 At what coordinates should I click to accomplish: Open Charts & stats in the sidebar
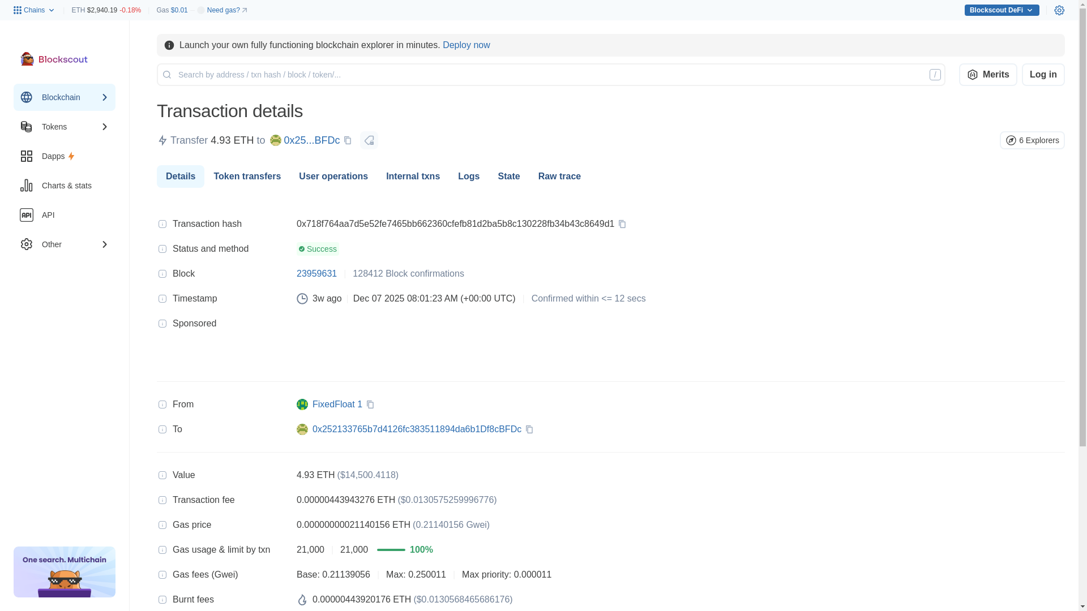tap(65, 186)
